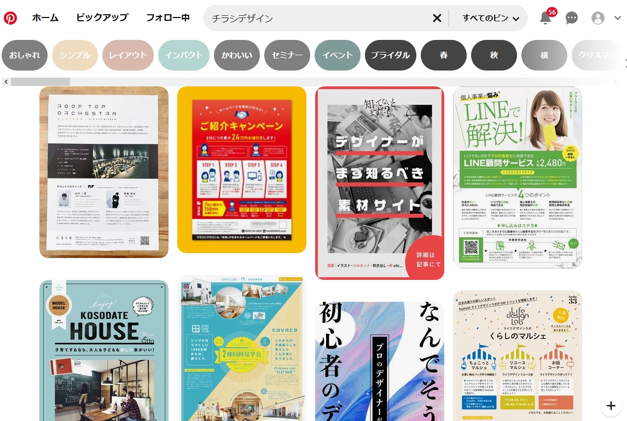627x421 pixels.
Task: Open the すべてのピン dropdown
Action: coord(490,18)
